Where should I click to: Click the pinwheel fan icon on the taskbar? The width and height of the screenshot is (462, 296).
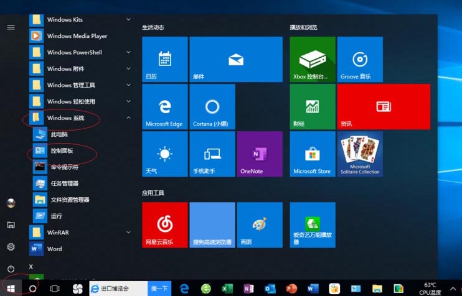tap(78, 289)
